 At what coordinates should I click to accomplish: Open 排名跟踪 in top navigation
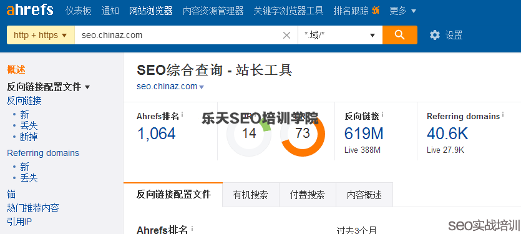pyautogui.click(x=351, y=11)
